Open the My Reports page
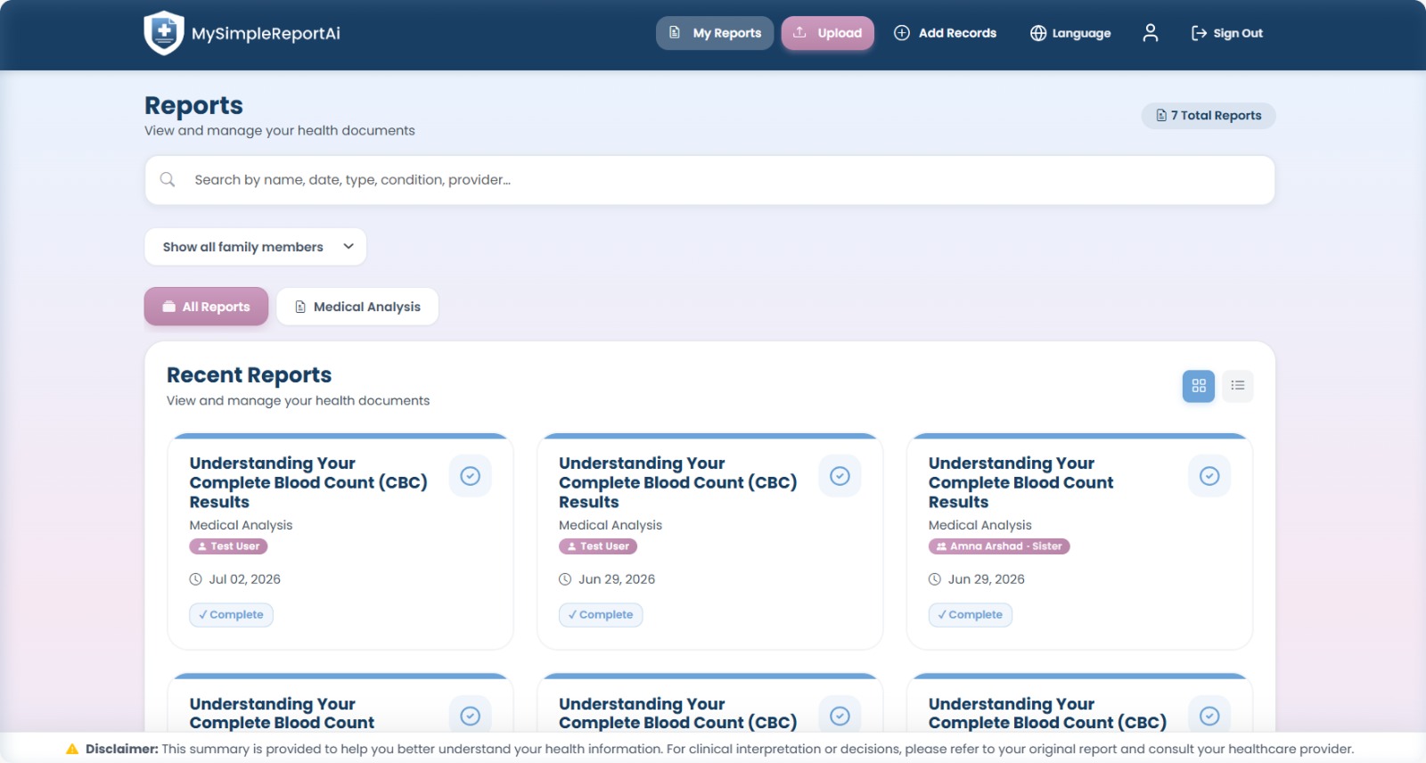Screen dimensions: 1426x763 (x=715, y=33)
